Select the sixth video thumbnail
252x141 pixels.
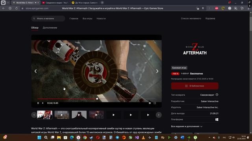coord(131,115)
